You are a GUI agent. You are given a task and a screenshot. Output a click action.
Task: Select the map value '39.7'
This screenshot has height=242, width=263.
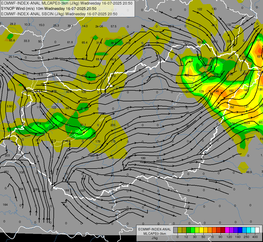click(70, 26)
